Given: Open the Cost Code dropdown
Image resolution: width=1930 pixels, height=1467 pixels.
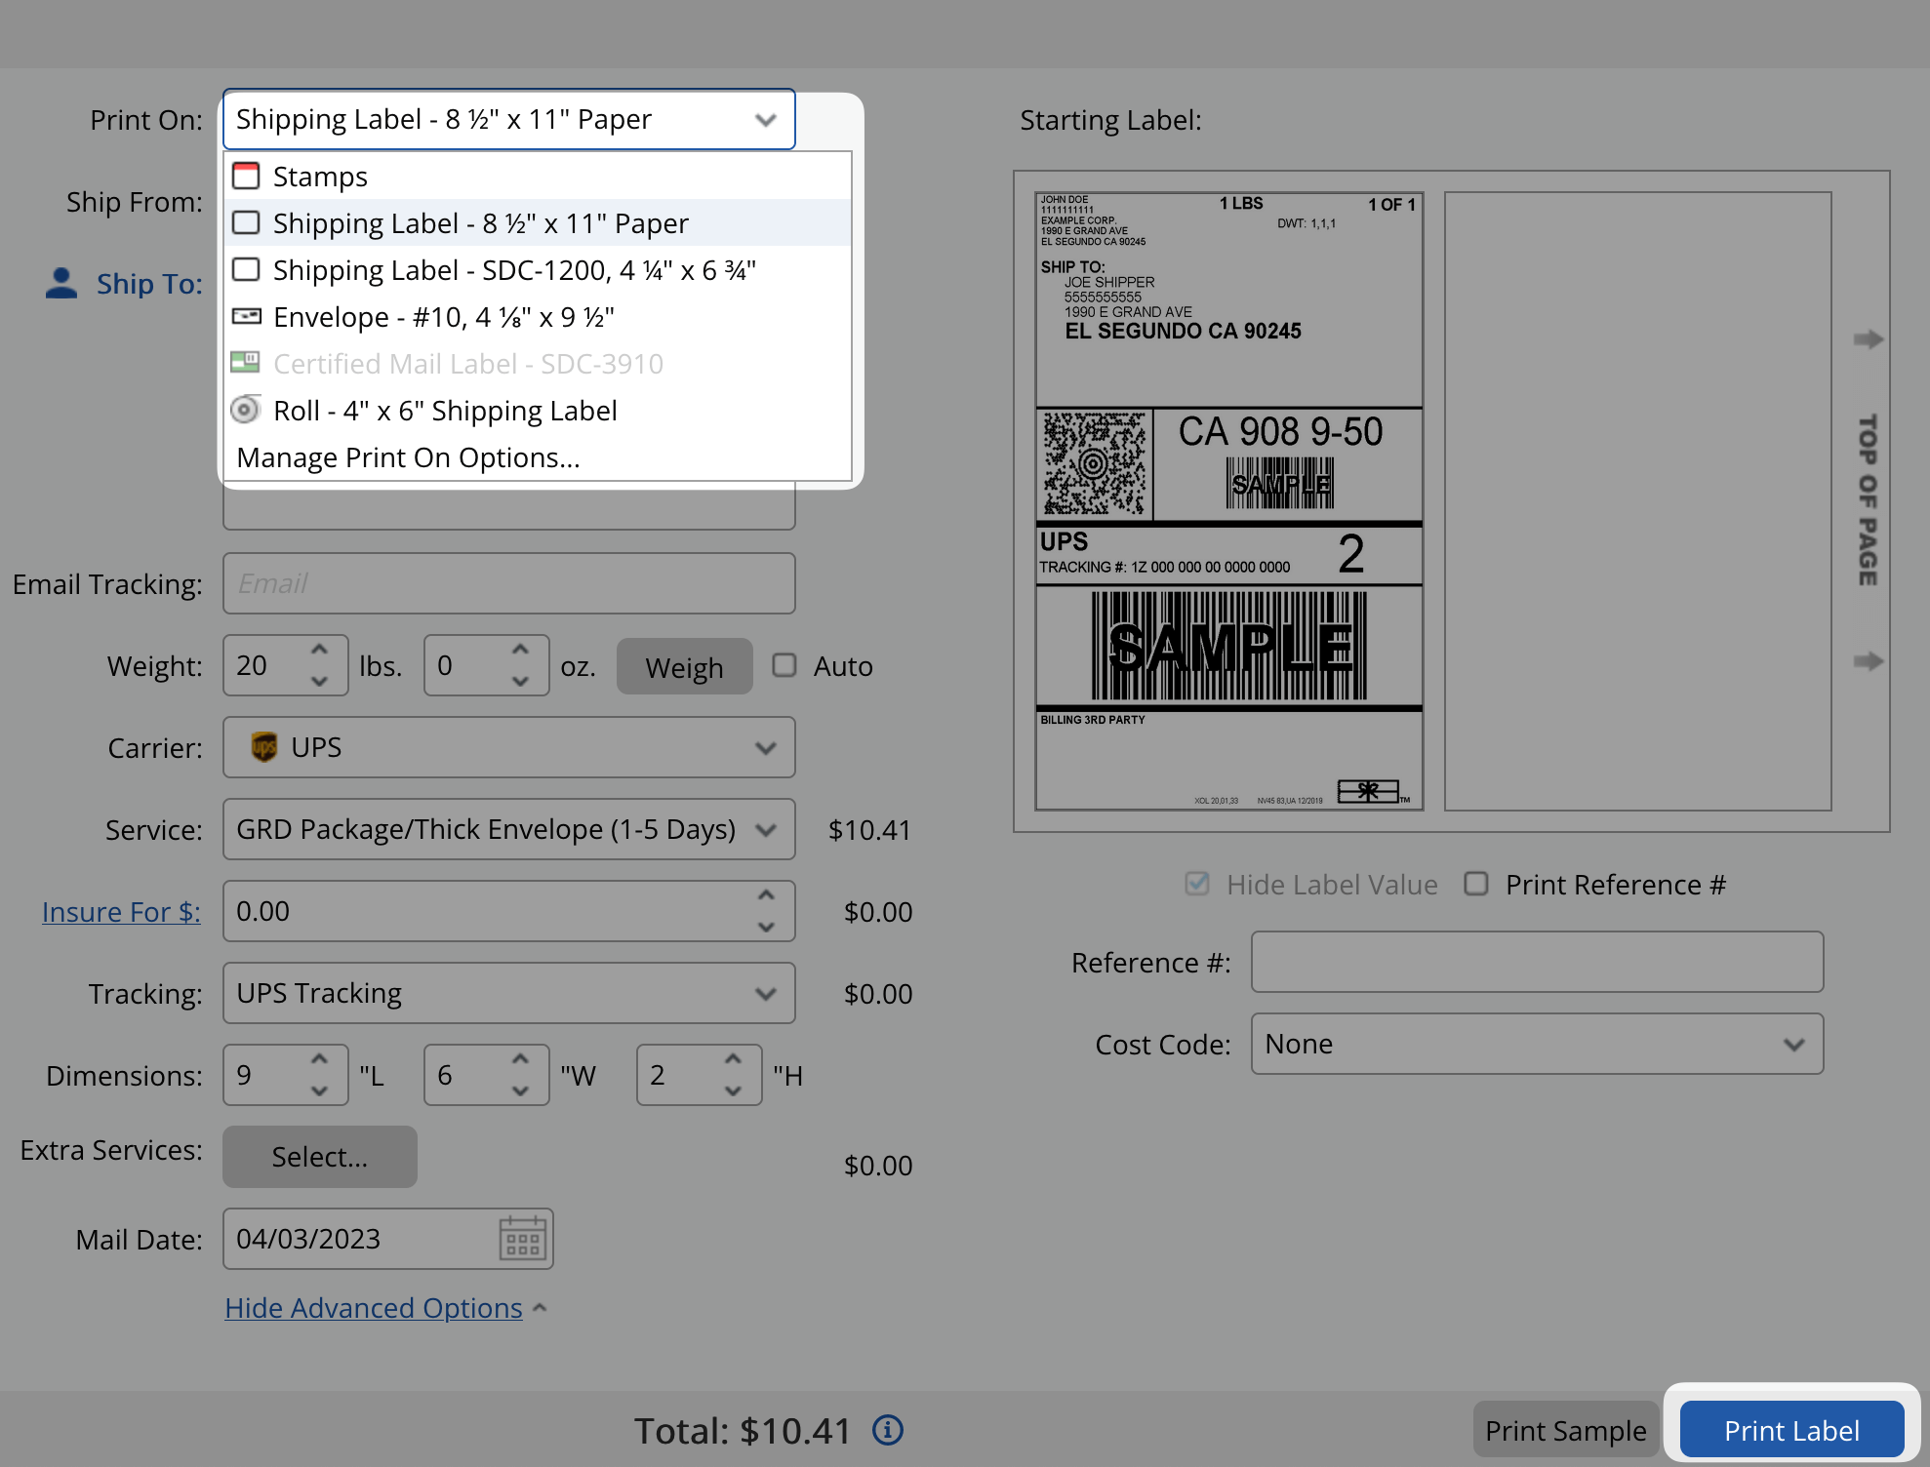Looking at the screenshot, I should click(x=1793, y=1045).
